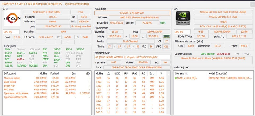This screenshot has width=255, height=116.
Task: Click the tCL column header
Action: point(108,73)
